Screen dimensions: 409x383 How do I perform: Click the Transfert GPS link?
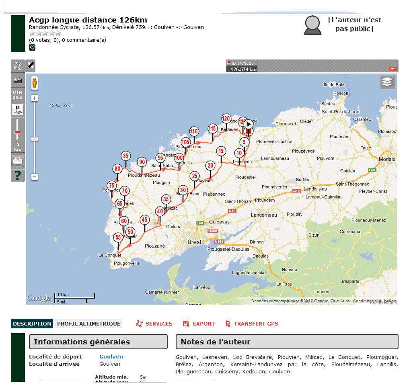(252, 324)
